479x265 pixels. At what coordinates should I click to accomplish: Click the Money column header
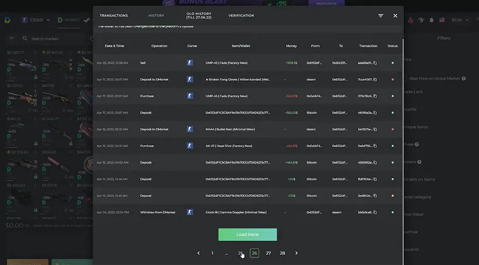coord(291,46)
